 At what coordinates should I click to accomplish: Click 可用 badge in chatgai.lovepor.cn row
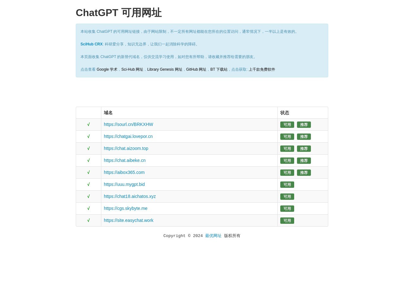[287, 137]
